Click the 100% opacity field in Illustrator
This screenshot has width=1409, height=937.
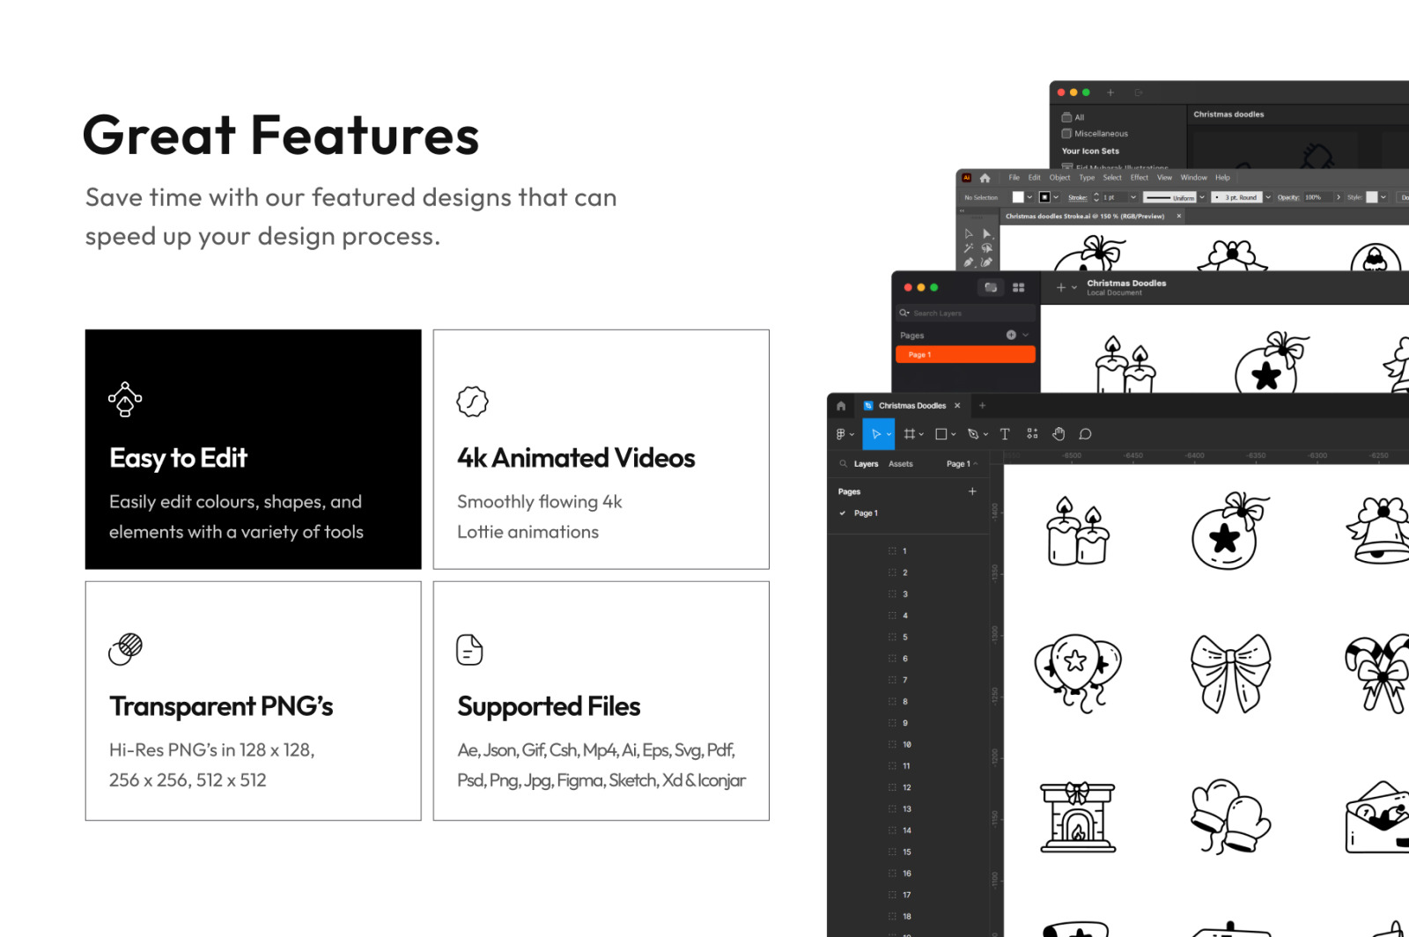click(x=1317, y=197)
